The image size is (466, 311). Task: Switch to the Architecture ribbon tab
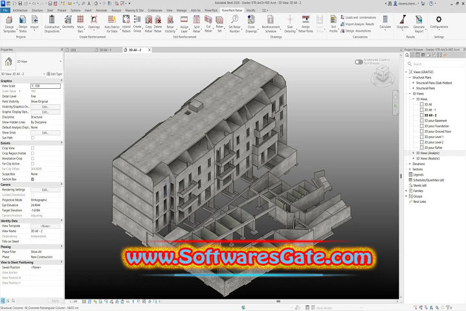(20, 10)
